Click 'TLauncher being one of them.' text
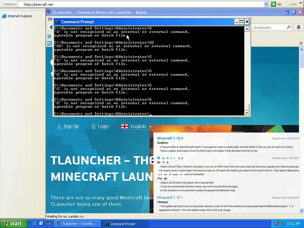The image size is (304, 228). tap(86, 204)
